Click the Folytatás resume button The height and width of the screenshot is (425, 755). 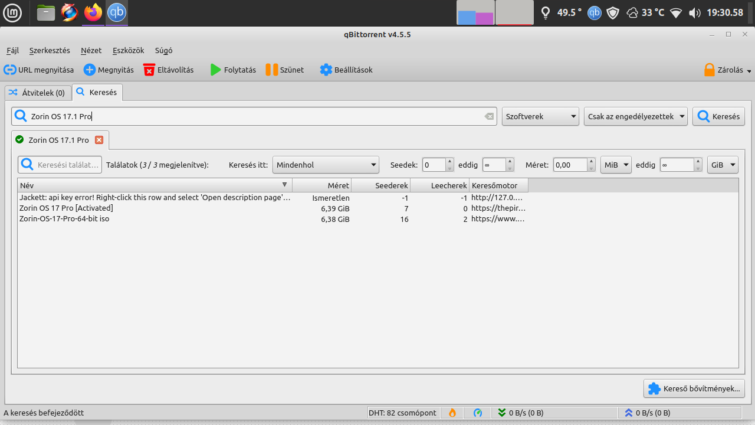pos(233,70)
